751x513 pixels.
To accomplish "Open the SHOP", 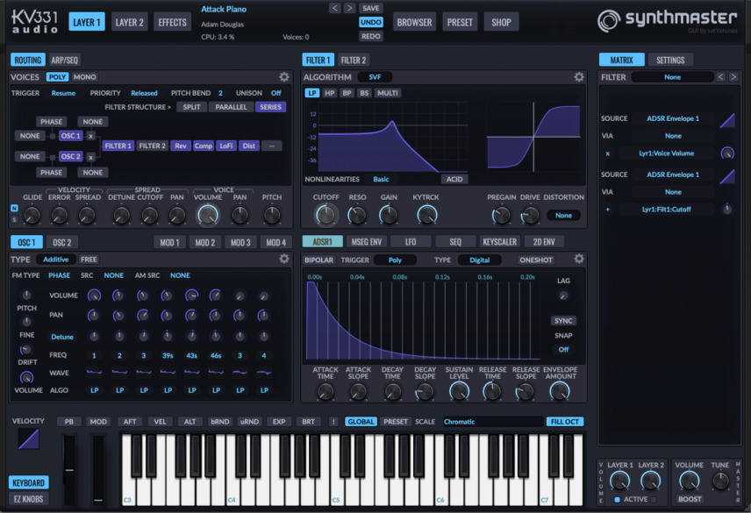I will (501, 22).
